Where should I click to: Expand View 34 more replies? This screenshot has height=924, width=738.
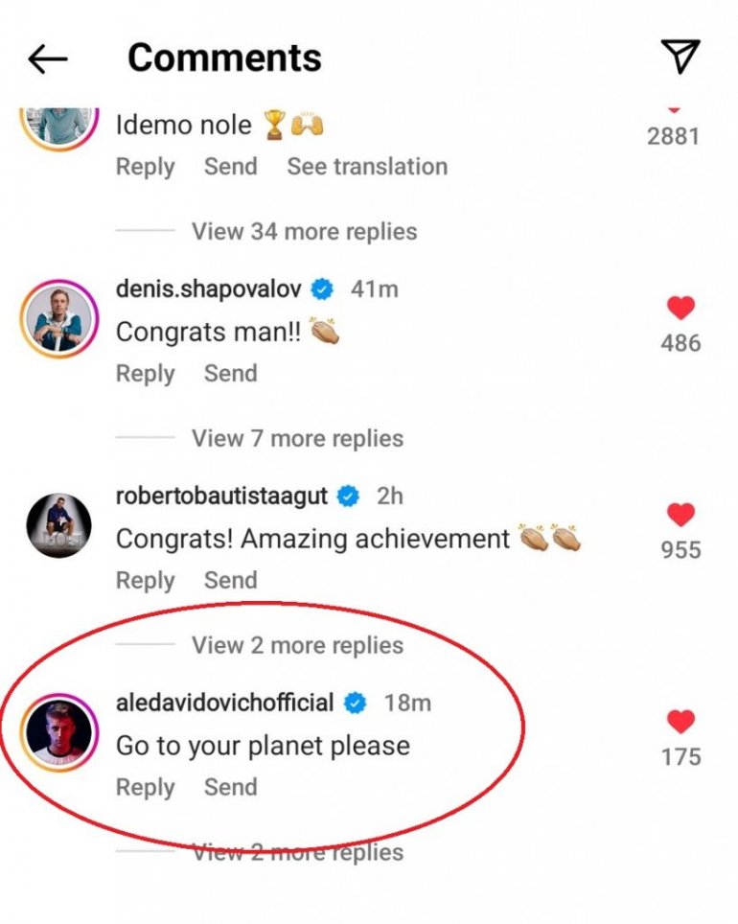point(304,231)
